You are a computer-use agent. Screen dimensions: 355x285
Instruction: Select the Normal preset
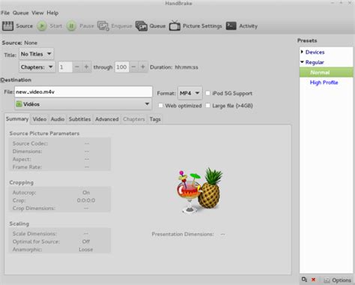[x=327, y=72]
